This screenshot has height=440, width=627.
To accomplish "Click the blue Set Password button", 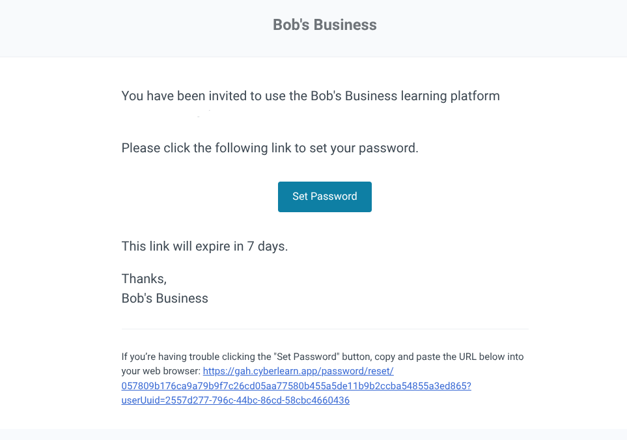I will (325, 197).
